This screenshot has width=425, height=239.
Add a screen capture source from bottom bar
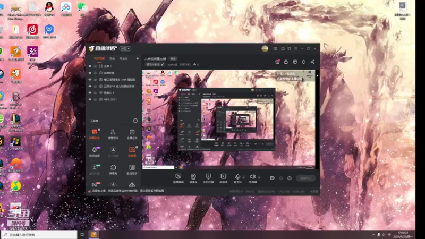pyautogui.click(x=178, y=178)
